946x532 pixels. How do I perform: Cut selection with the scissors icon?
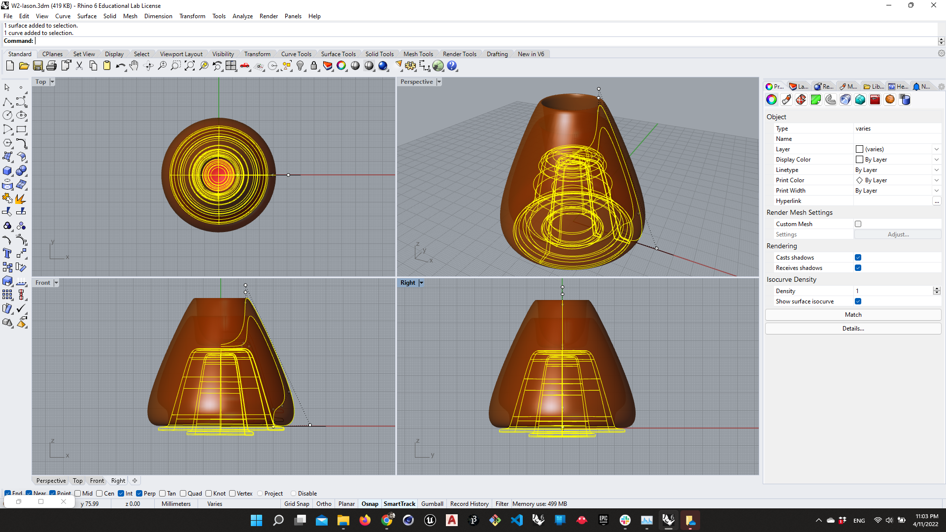(x=79, y=66)
